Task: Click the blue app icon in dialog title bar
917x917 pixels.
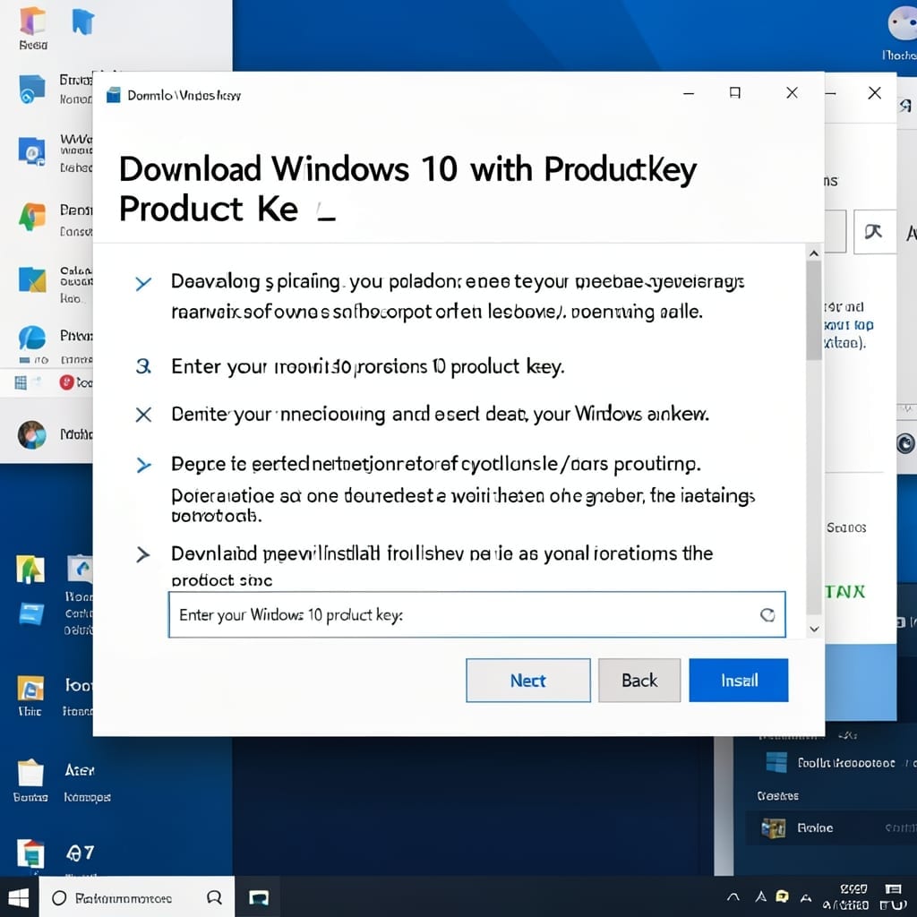Action: pos(114,95)
